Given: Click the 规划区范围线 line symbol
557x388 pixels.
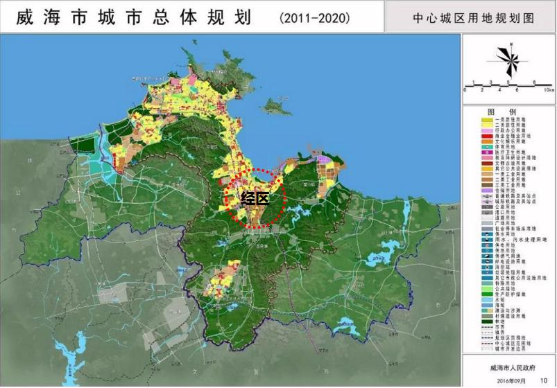Looking at the screenshot, I should pos(486,338).
